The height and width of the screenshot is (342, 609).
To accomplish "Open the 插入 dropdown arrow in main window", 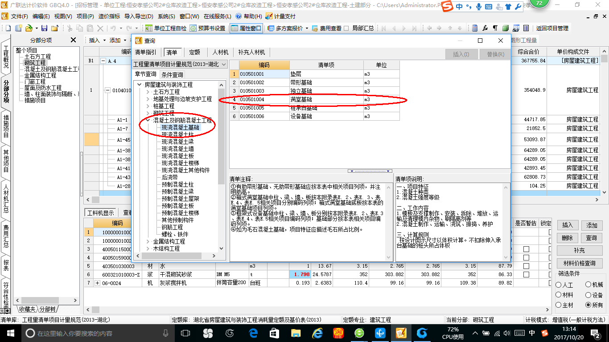I will 105,40.
